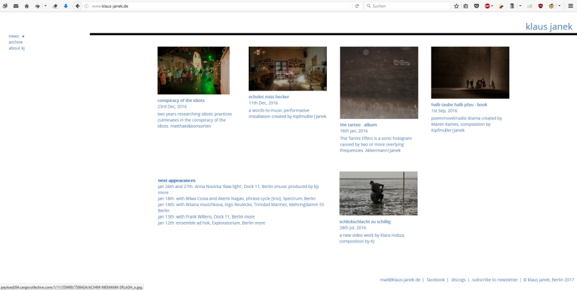The image size is (577, 290).
Task: Click the date 16th Jan, 2016
Action: 354,131
